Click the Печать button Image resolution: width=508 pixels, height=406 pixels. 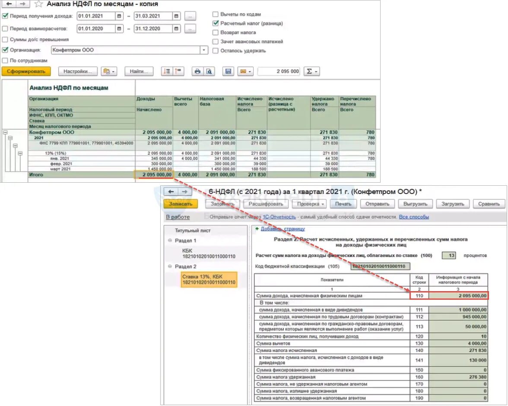(x=343, y=204)
